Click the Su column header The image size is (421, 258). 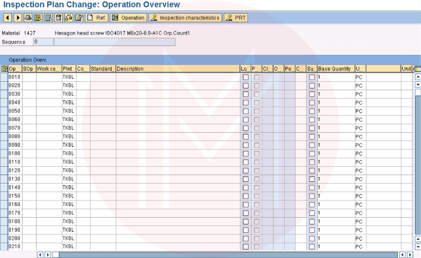312,69
